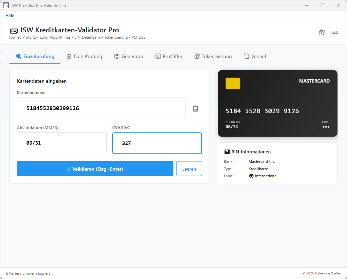The image size is (347, 279).
Task: Open the Hilfe menu
Action: [10, 16]
